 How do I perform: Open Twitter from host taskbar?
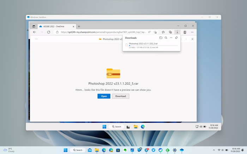pyautogui.click(x=153, y=150)
